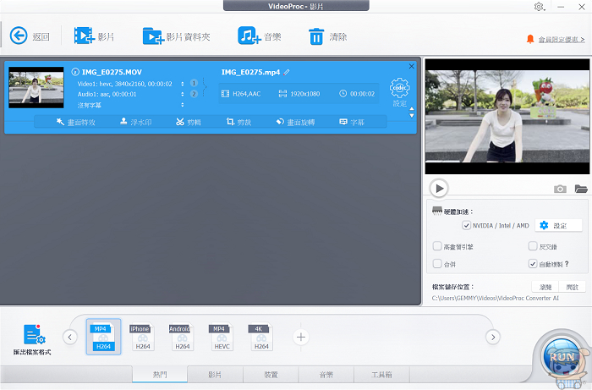Toggle NVIDIA / Intel / AMD acceleration checkbox

467,226
